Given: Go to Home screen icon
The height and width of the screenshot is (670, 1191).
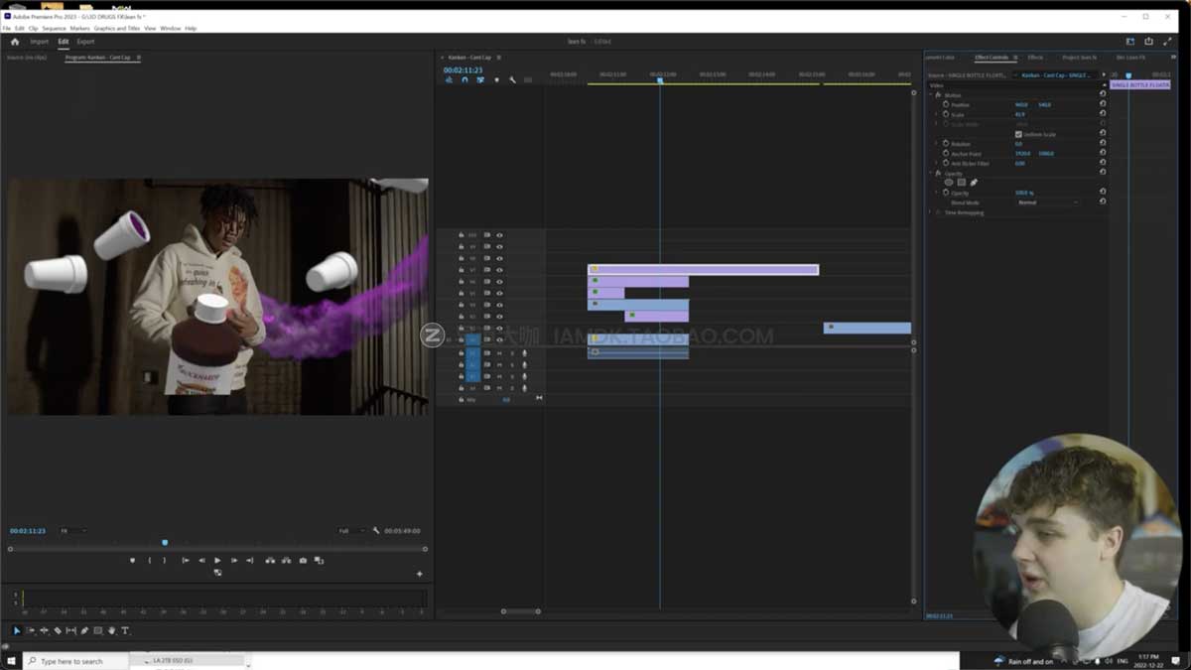Looking at the screenshot, I should click(x=15, y=42).
